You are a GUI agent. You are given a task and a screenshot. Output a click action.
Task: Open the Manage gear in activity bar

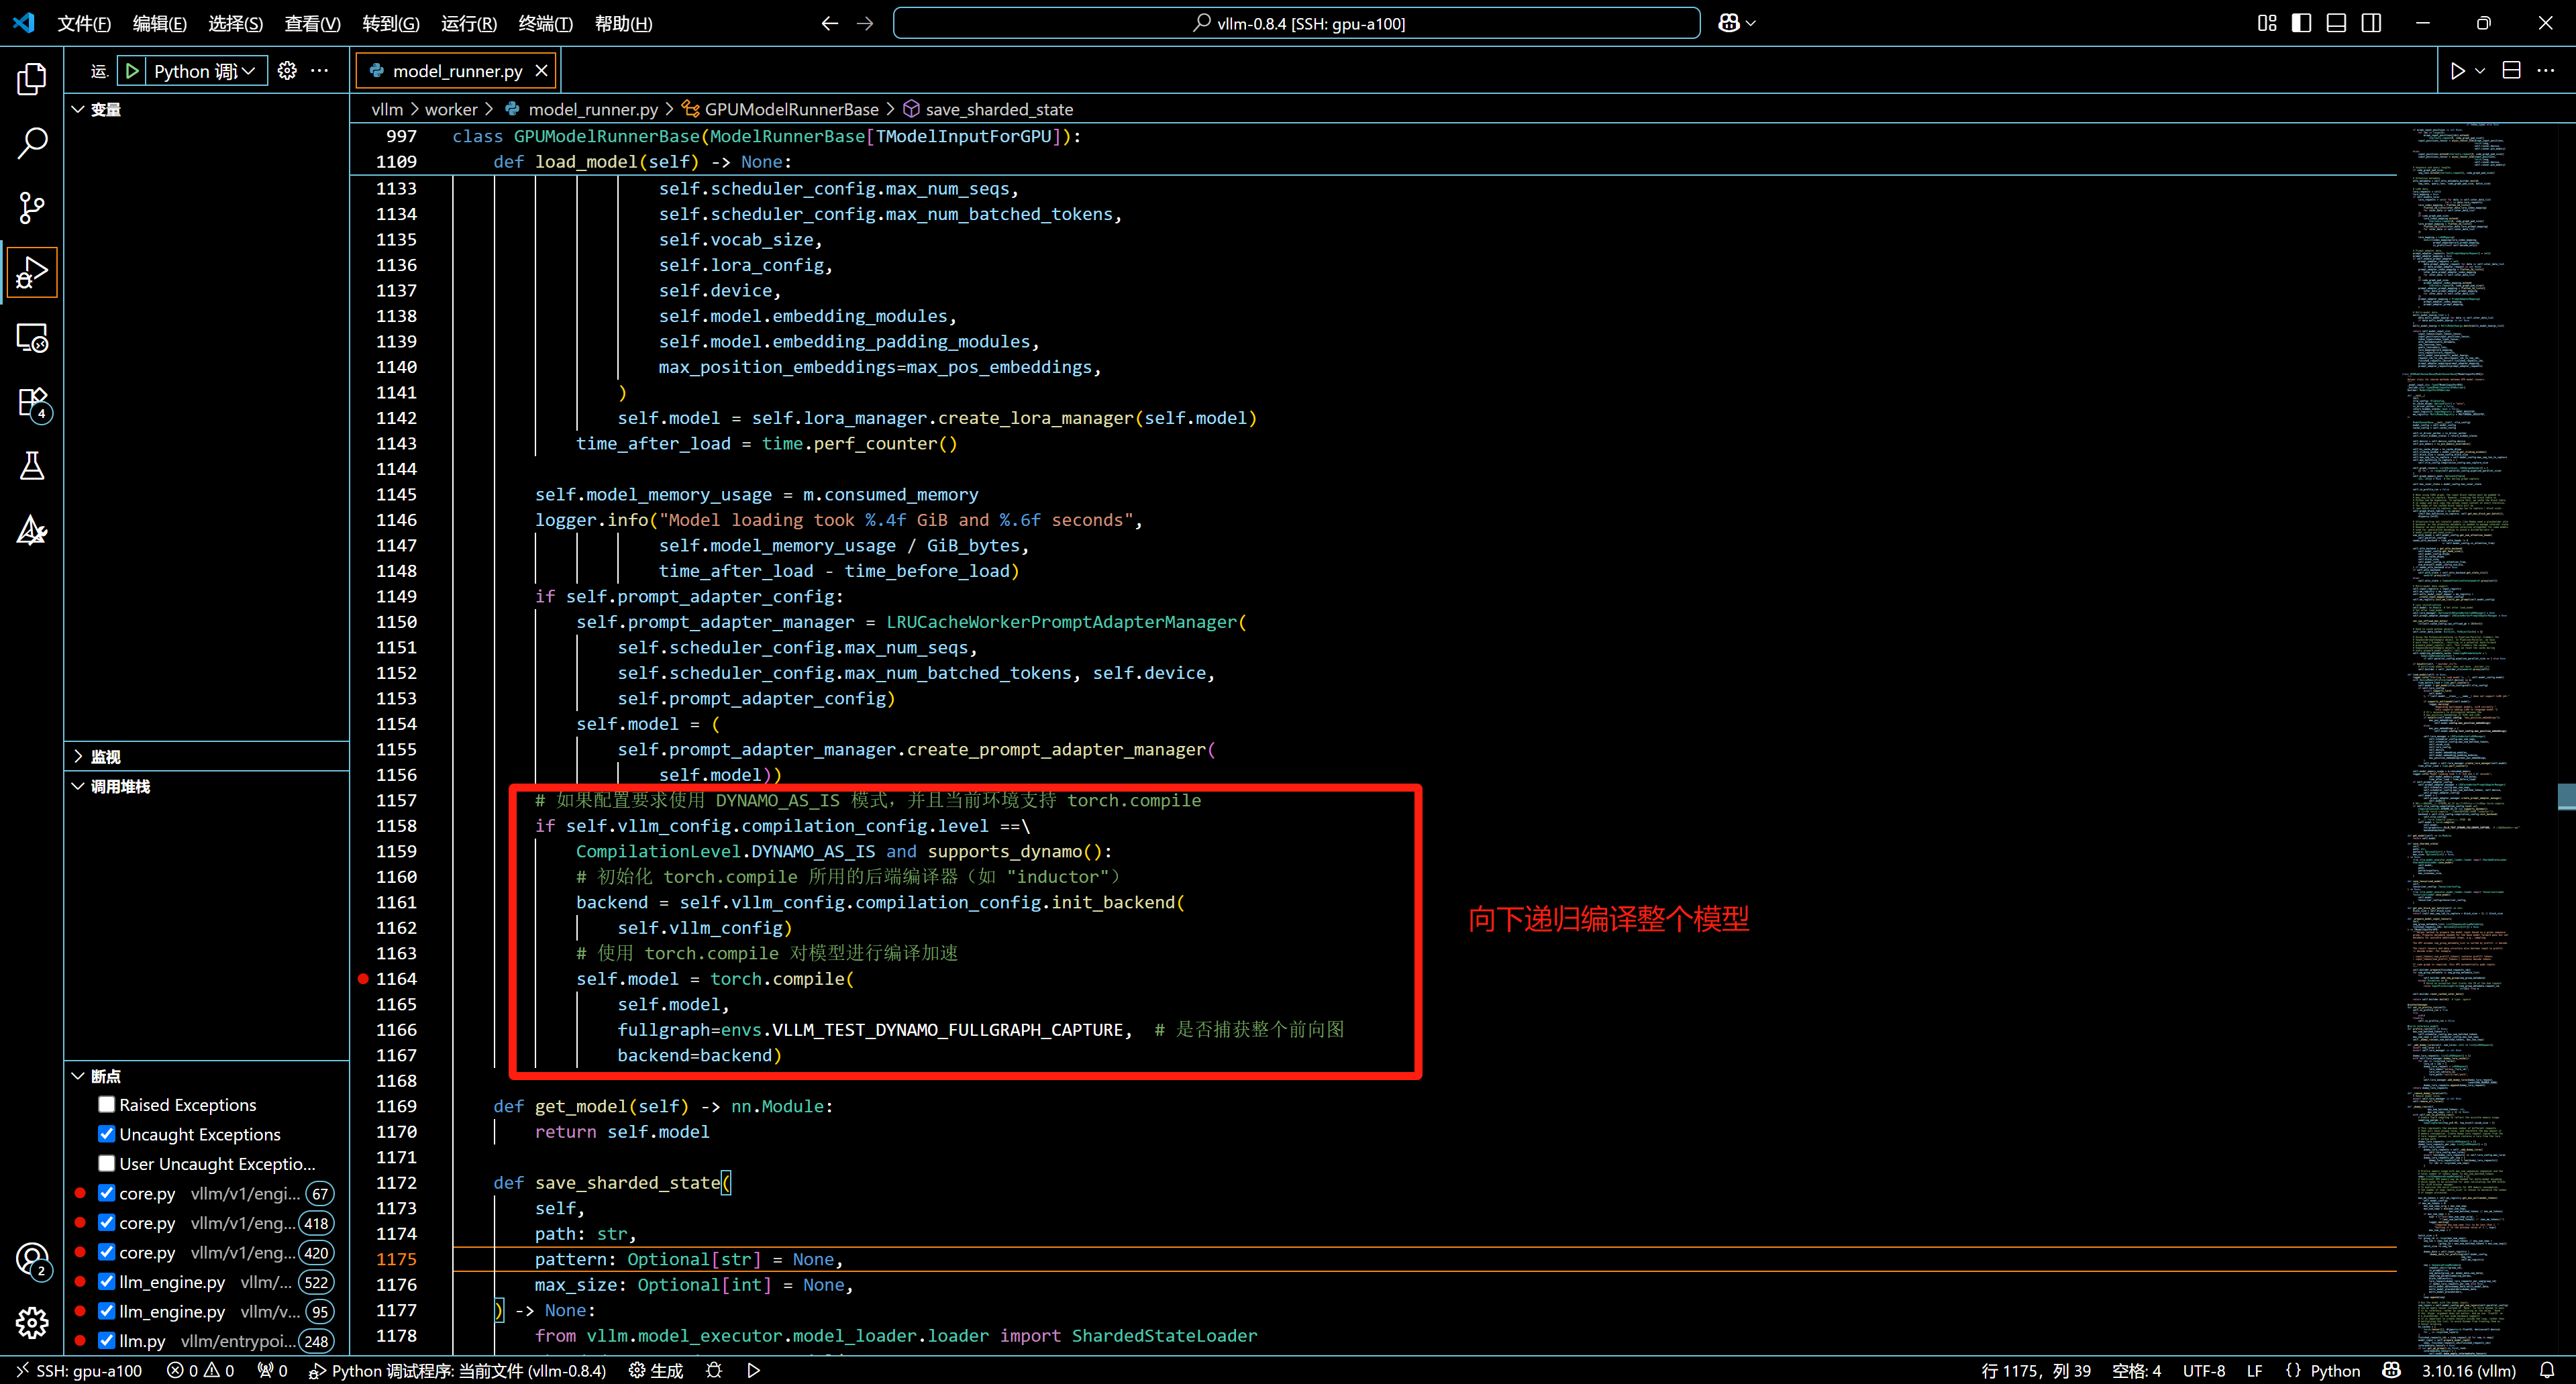[x=32, y=1323]
